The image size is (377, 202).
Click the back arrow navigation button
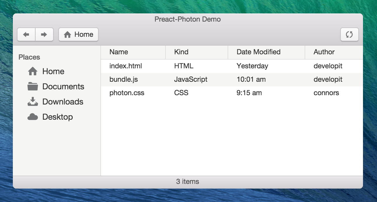[26, 35]
